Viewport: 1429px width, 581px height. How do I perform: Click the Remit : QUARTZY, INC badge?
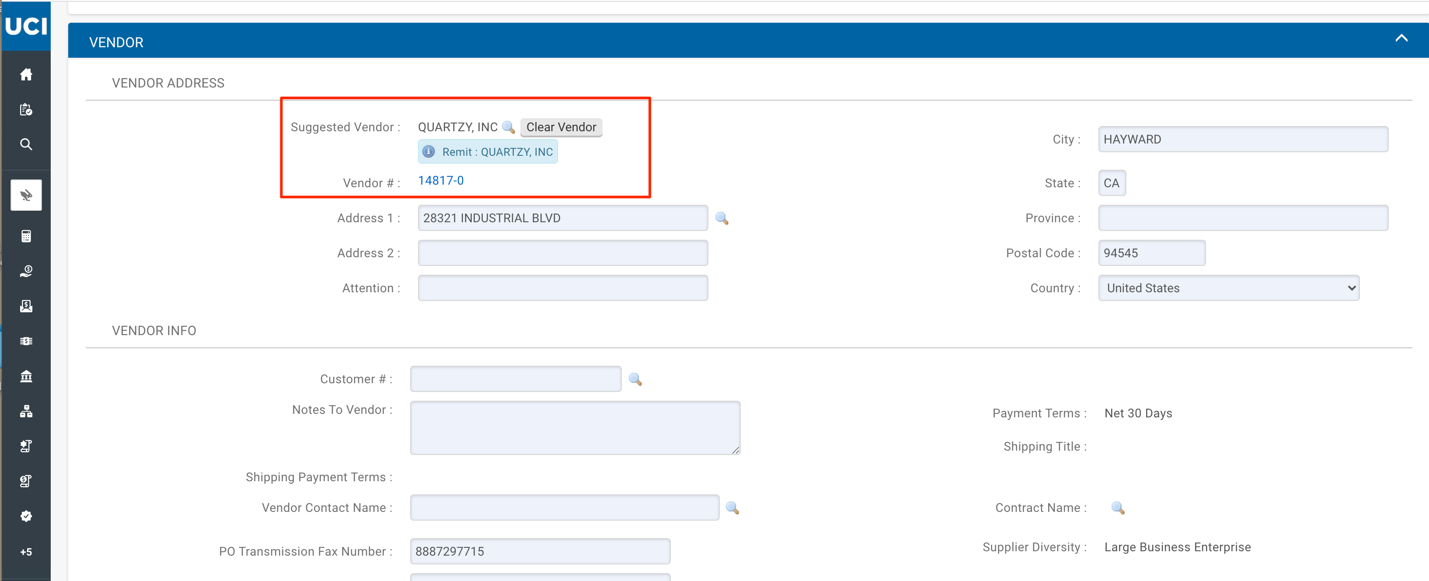(488, 151)
